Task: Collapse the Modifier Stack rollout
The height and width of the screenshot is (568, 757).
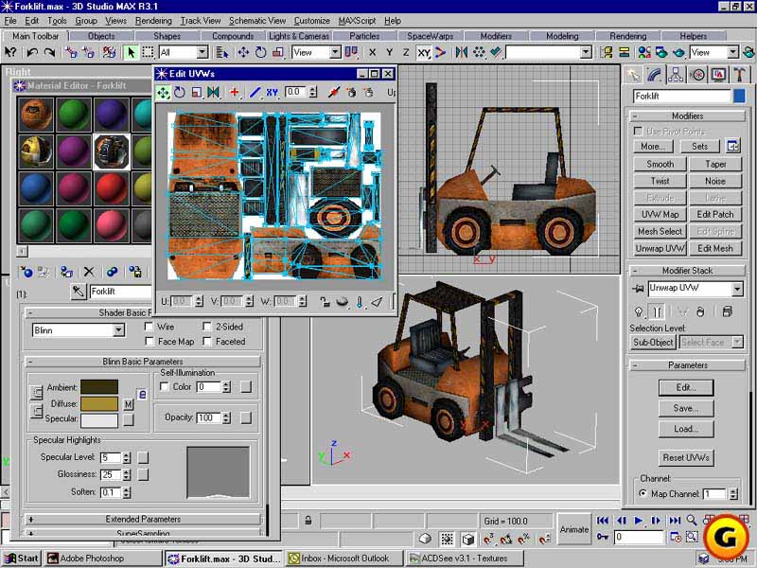Action: (x=688, y=271)
